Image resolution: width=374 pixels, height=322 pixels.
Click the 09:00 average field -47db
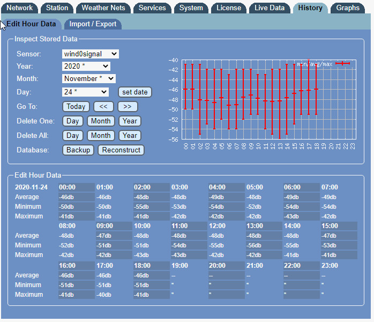114,236
